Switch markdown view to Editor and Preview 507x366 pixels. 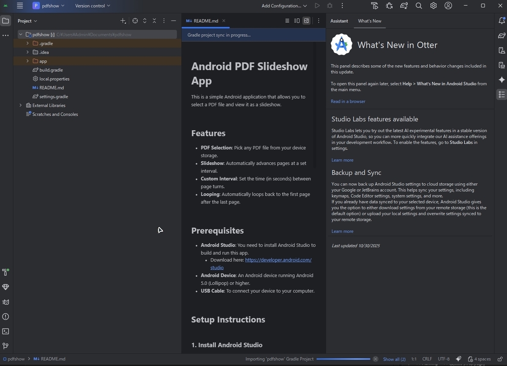(297, 21)
